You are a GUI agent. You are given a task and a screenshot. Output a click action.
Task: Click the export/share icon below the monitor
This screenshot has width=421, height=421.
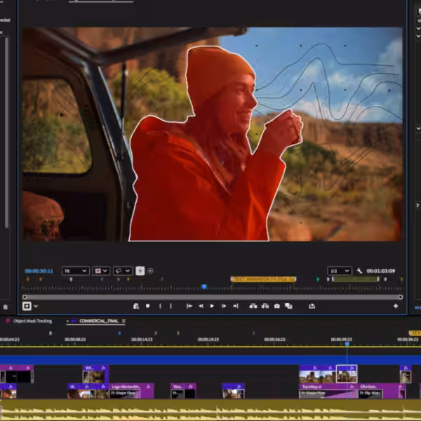pos(312,306)
